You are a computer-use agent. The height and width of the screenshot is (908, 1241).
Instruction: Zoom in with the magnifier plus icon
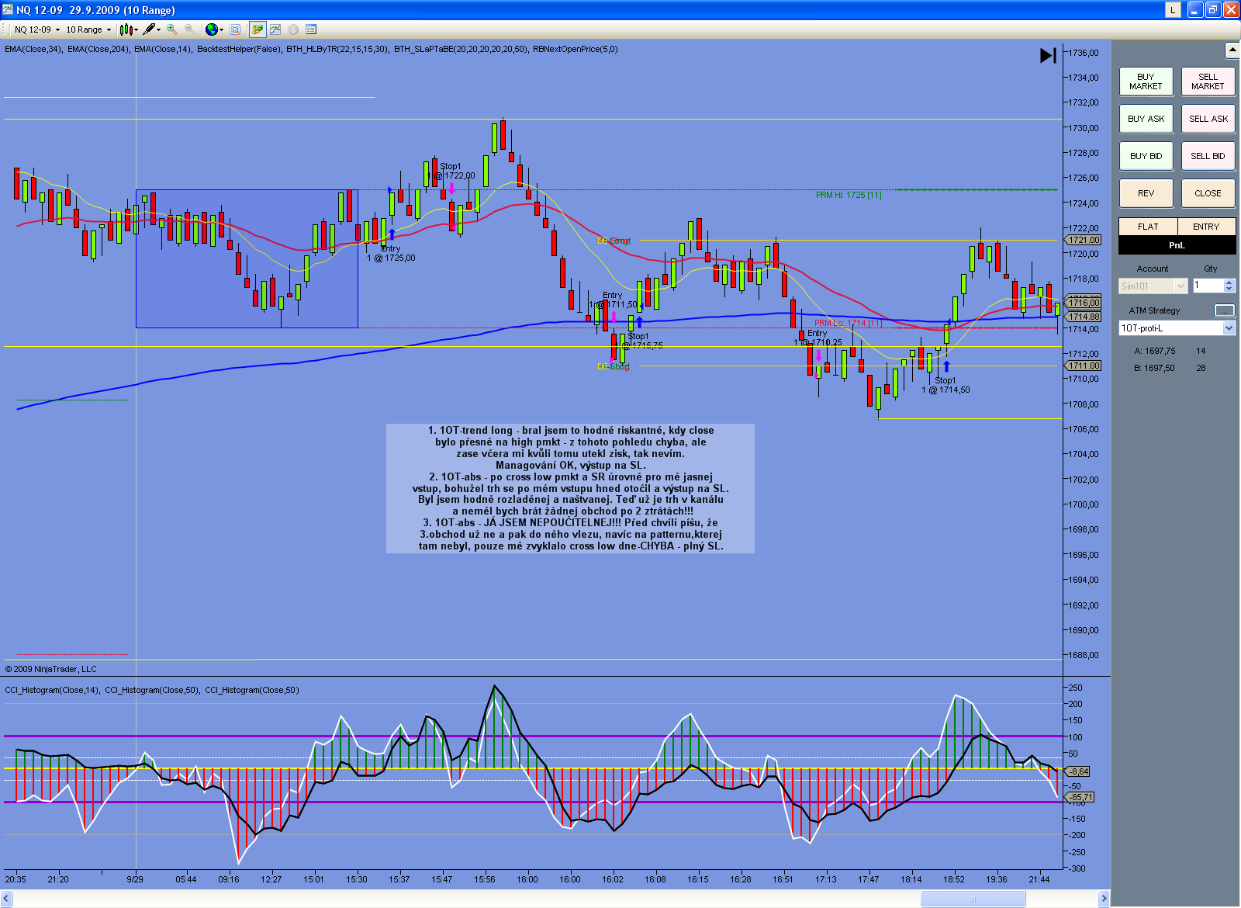(172, 29)
